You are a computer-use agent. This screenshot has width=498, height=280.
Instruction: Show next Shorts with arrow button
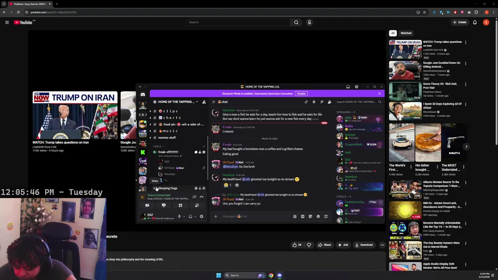point(466,147)
